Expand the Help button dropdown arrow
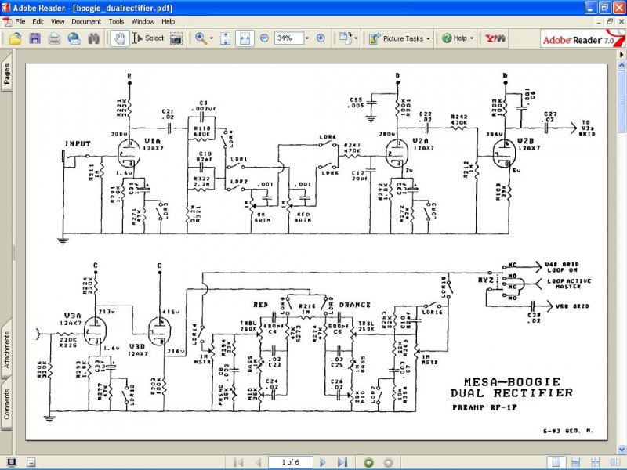 click(472, 38)
